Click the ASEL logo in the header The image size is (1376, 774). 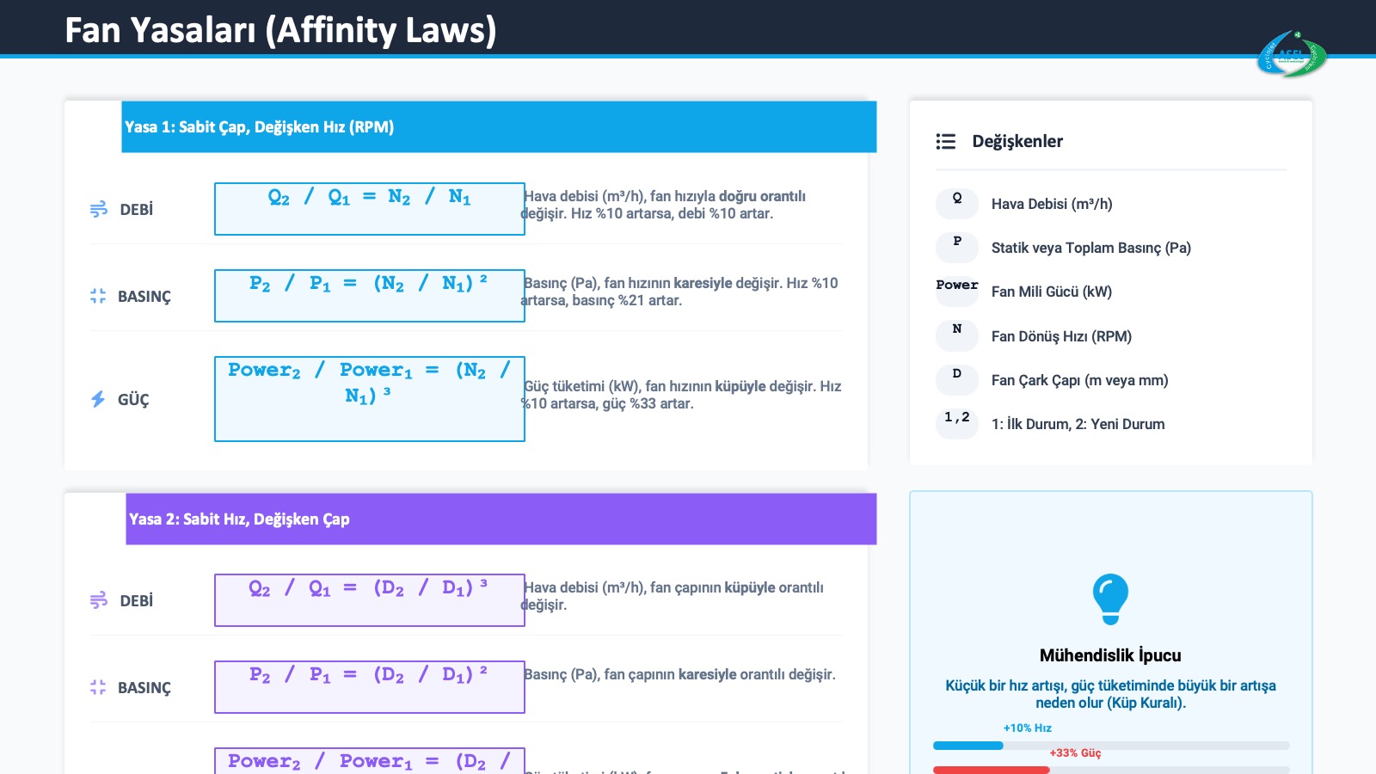pos(1292,55)
